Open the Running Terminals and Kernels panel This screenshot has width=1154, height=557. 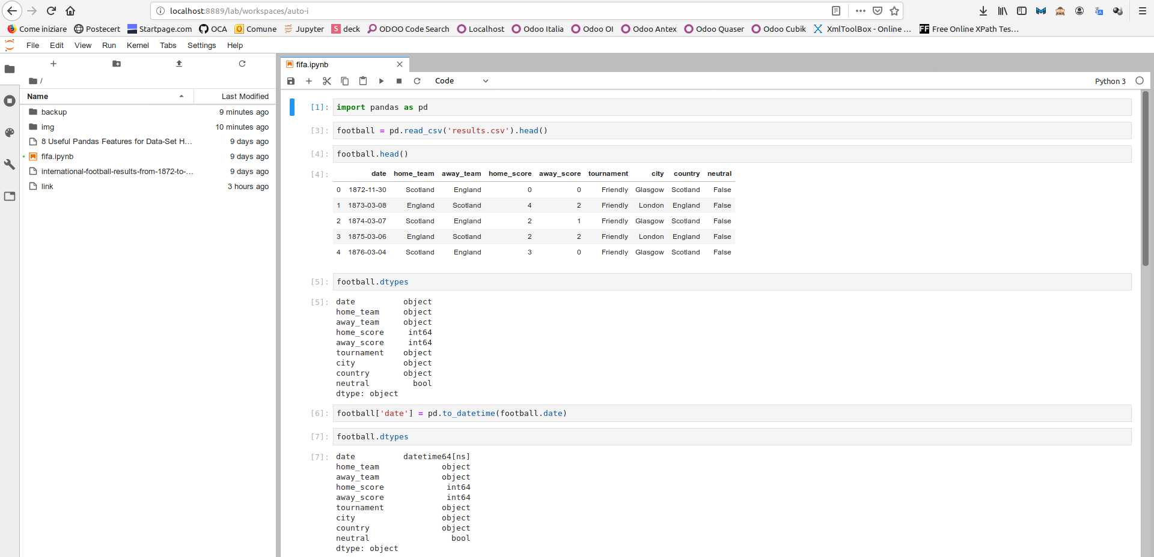click(10, 101)
